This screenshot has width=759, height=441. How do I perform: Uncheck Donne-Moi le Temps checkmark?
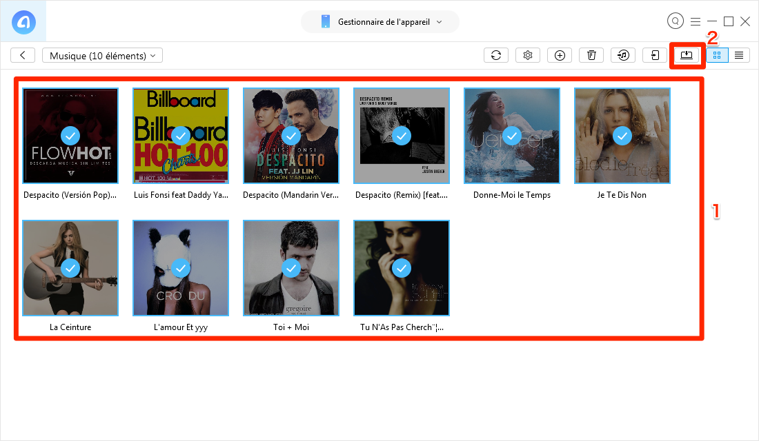pos(512,136)
